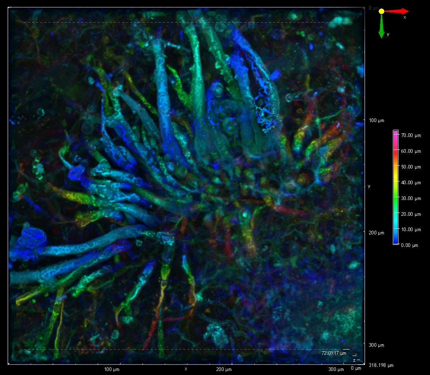Click the magenta top of the depth color bar

tap(396, 133)
